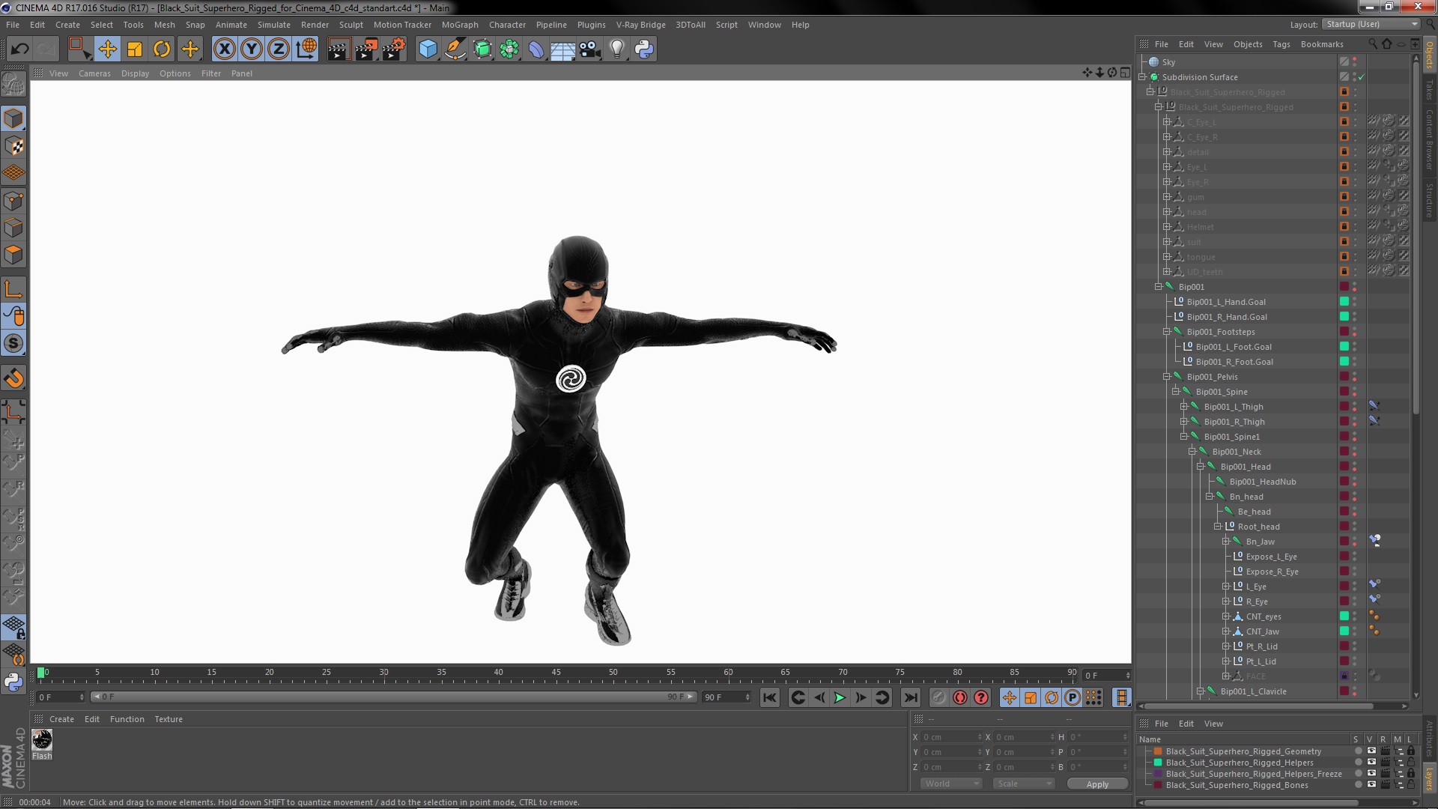
Task: Toggle Y axis lock icon
Action: 252,49
